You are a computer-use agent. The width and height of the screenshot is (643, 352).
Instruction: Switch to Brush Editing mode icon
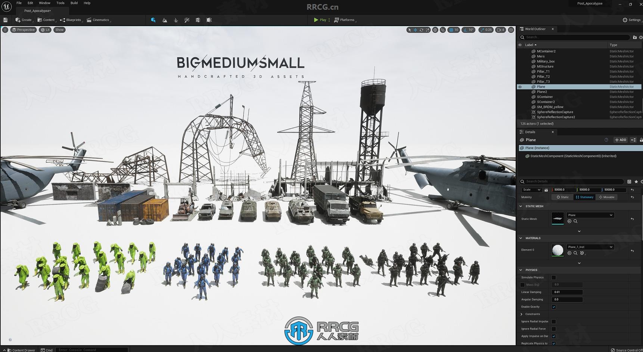pos(209,20)
